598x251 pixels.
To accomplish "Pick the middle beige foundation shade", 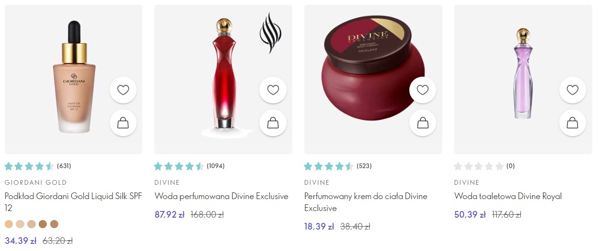I will click(x=32, y=224).
